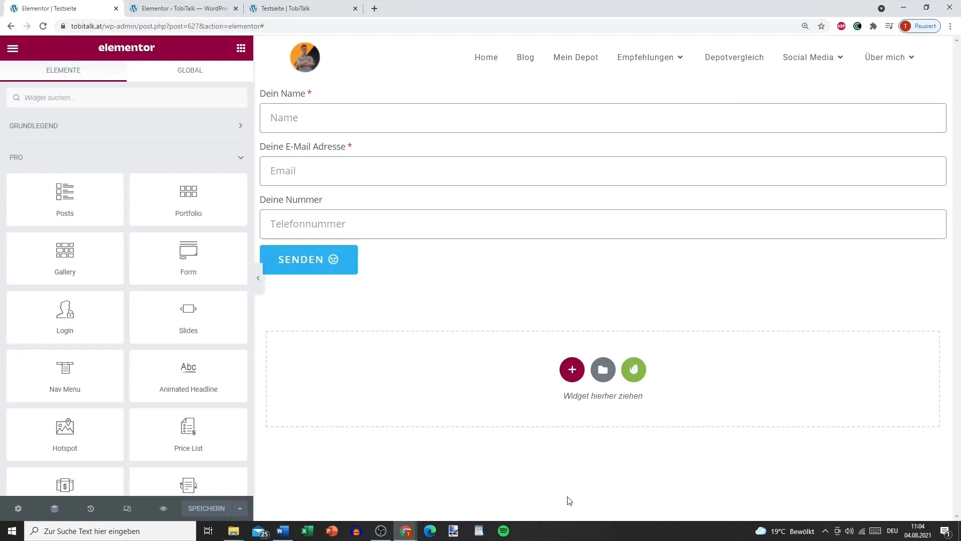The width and height of the screenshot is (961, 541).
Task: Open the Mein Depot menu item
Action: (x=576, y=58)
